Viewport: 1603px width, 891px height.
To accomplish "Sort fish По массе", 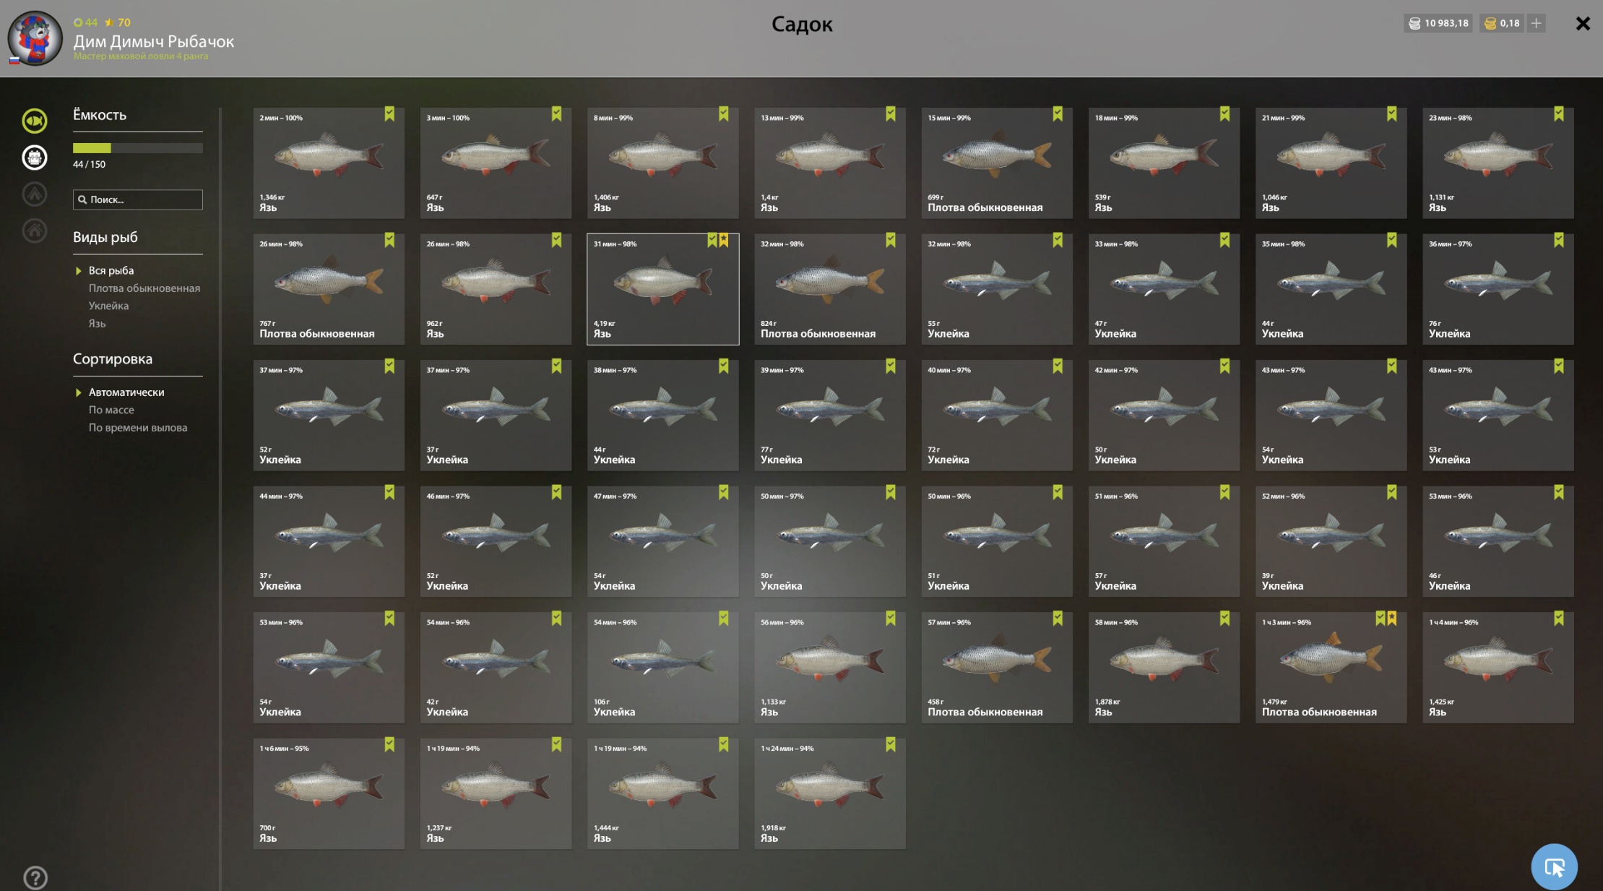I will (111, 410).
